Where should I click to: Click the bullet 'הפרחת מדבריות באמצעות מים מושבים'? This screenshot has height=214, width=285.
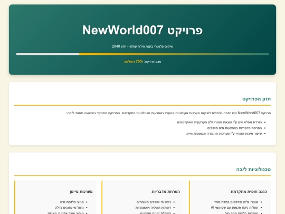pyautogui.click(x=234, y=128)
